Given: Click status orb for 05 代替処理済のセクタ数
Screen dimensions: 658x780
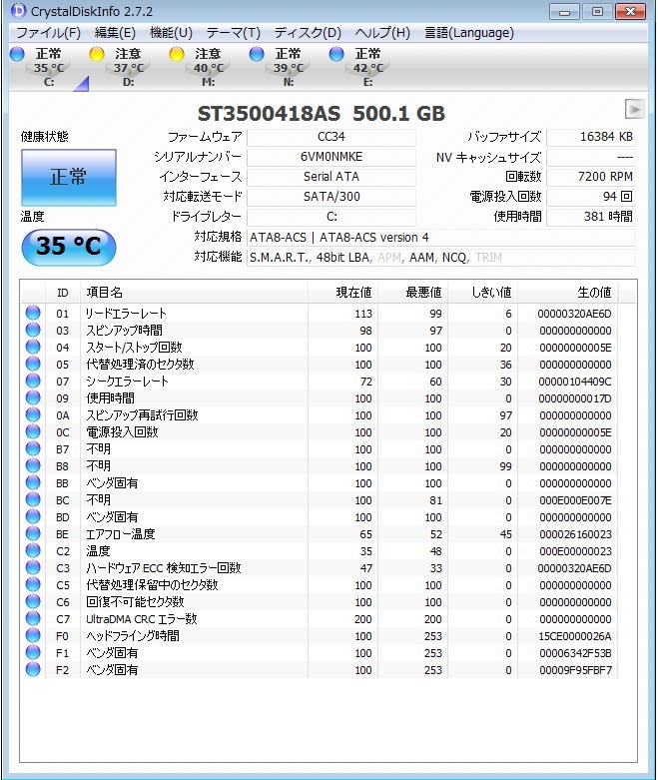Looking at the screenshot, I should [x=33, y=364].
